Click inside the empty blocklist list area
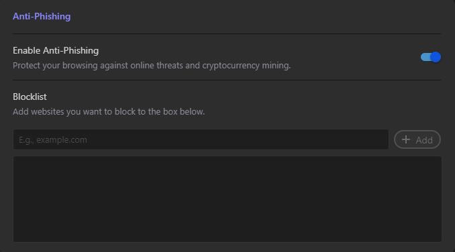Screen dimensions: 455x252 (x=227, y=199)
